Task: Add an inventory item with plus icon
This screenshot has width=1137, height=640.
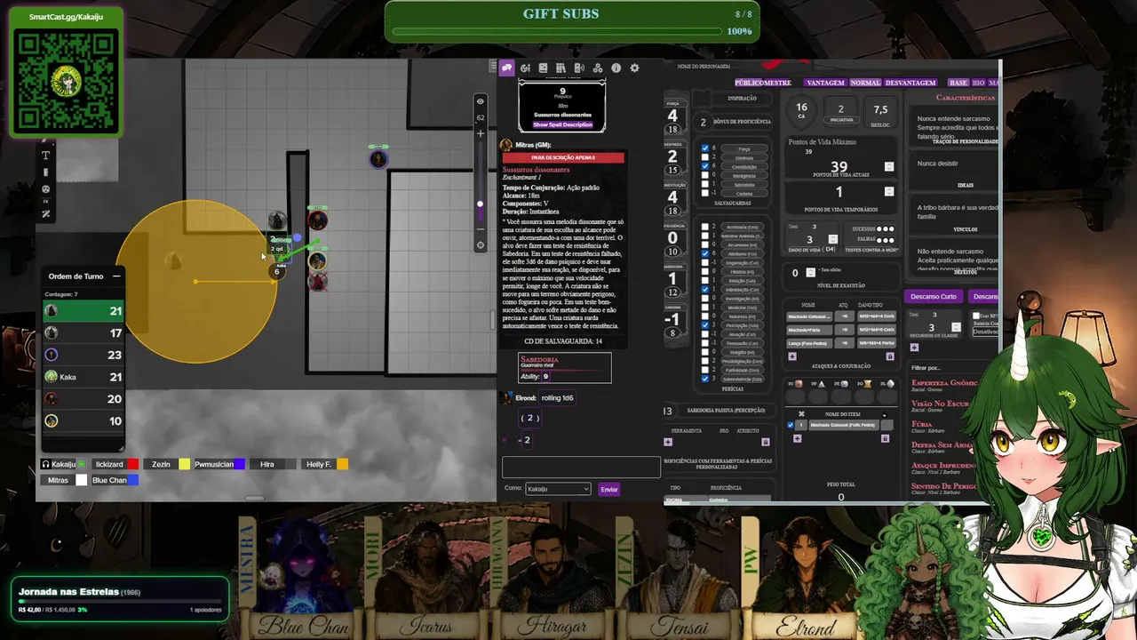Action: [797, 438]
